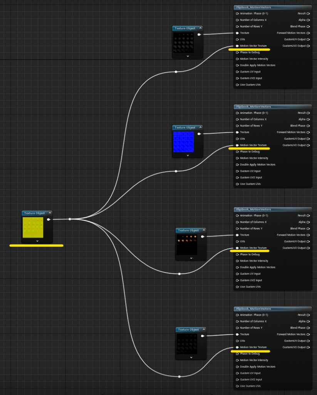Image resolution: width=317 pixels, height=395 pixels.
Task: Expand the bottommost Texture Object node's bottom chevron
Action: pyautogui.click(x=191, y=357)
